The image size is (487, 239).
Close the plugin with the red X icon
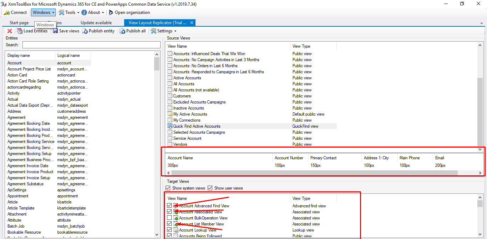point(10,31)
